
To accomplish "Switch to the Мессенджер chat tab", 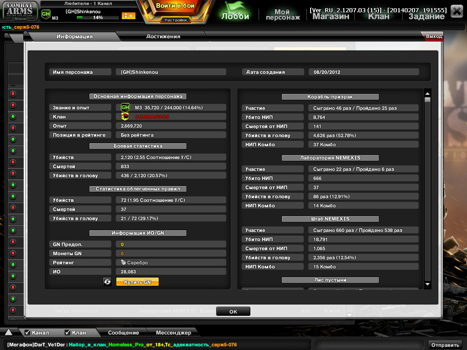I will point(173,332).
